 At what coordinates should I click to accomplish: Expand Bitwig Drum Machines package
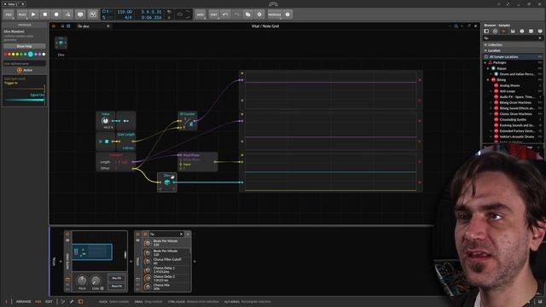pos(491,102)
